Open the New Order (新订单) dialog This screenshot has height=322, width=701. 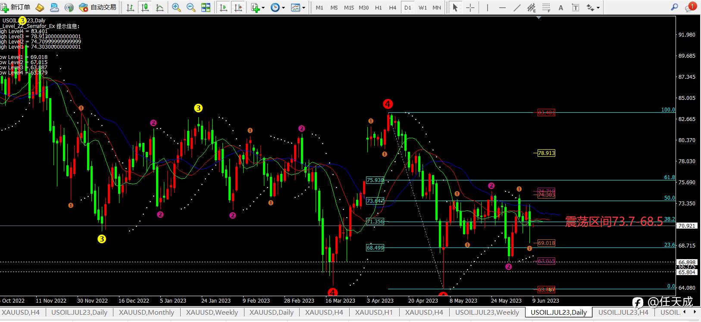tap(16, 7)
